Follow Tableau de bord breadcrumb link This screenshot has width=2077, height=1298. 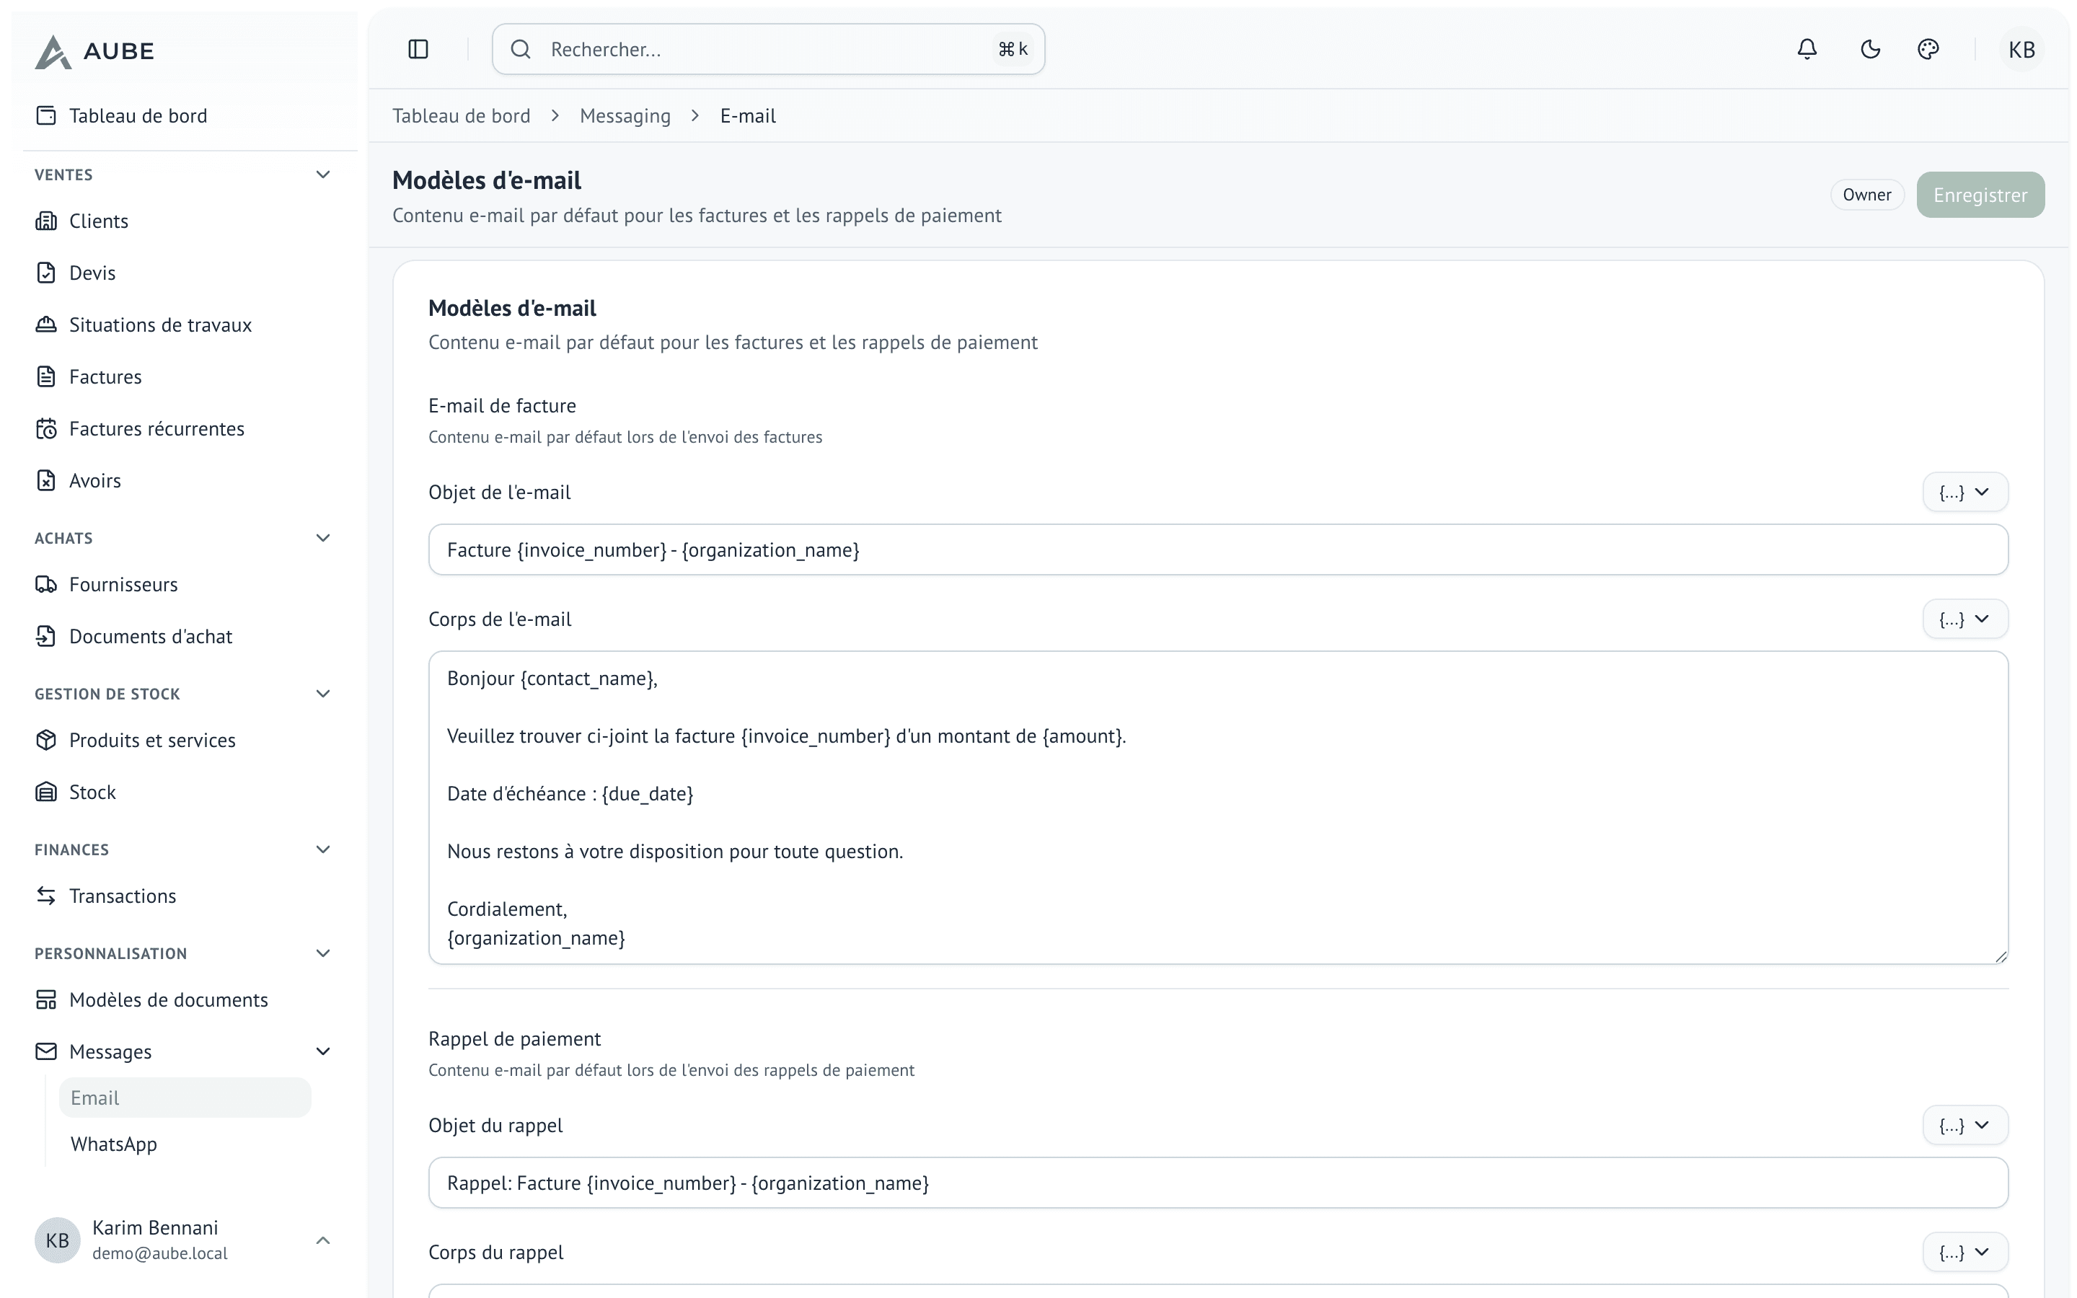point(461,116)
